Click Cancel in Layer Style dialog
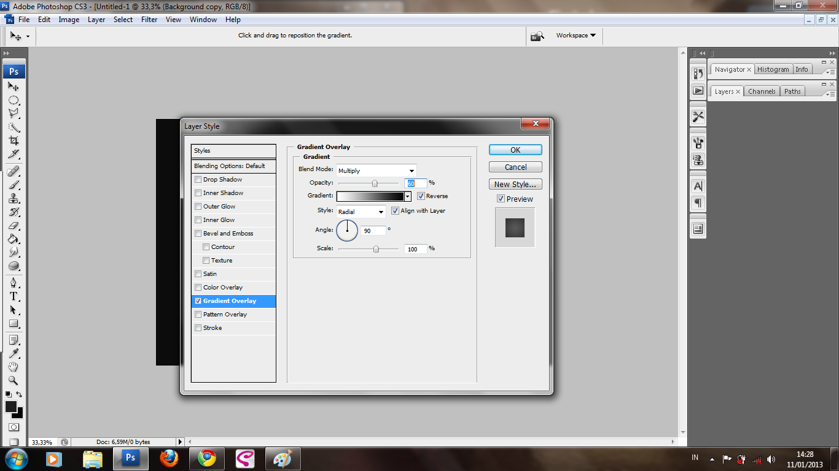The width and height of the screenshot is (839, 471). click(515, 167)
